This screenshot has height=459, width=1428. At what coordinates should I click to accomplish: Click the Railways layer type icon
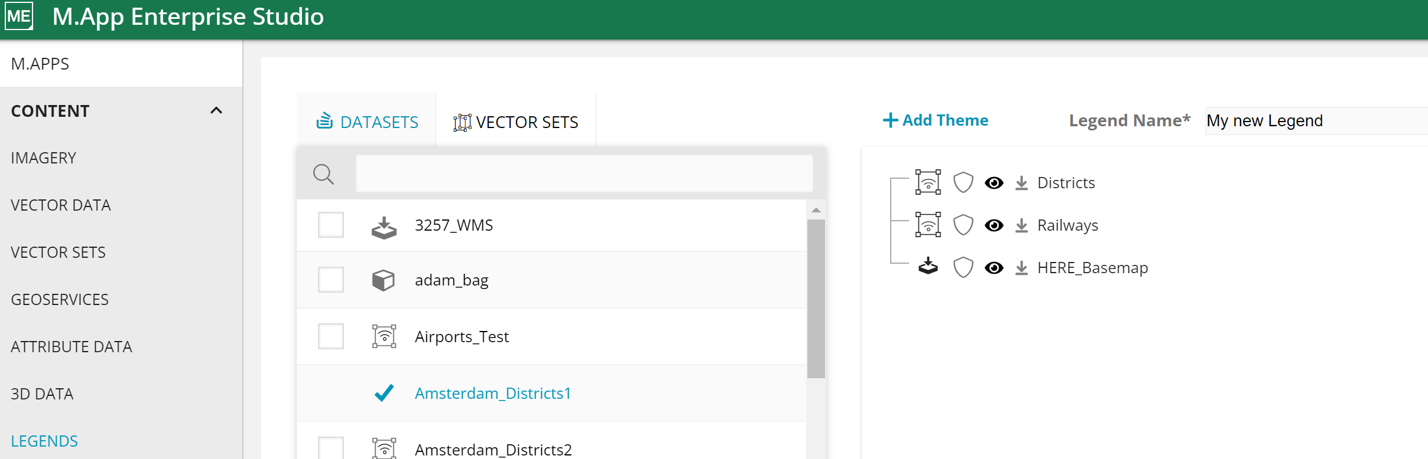[x=928, y=225]
